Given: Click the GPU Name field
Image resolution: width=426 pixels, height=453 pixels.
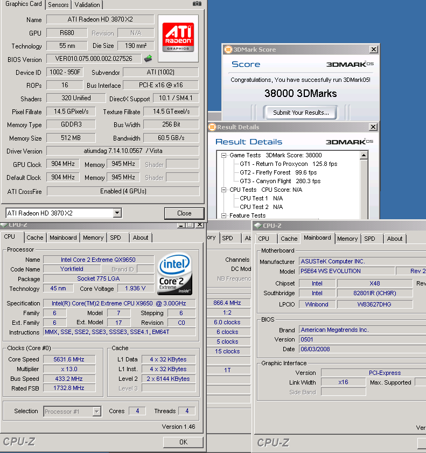Looking at the screenshot, I should (100, 19).
